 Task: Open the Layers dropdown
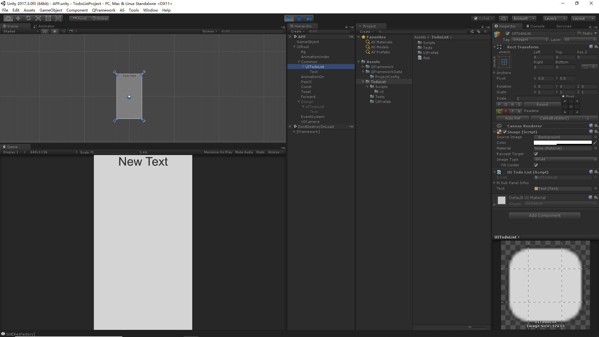[x=555, y=18]
